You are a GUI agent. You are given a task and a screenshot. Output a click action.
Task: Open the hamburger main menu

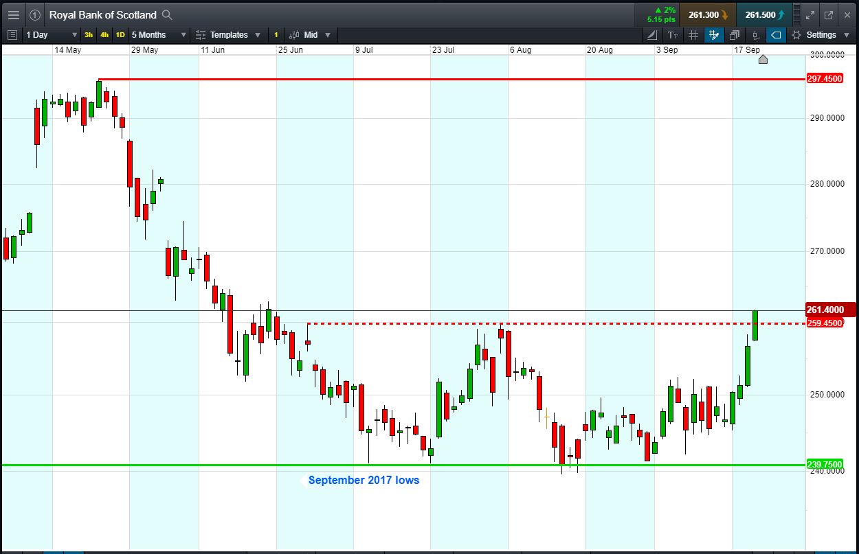[x=13, y=14]
